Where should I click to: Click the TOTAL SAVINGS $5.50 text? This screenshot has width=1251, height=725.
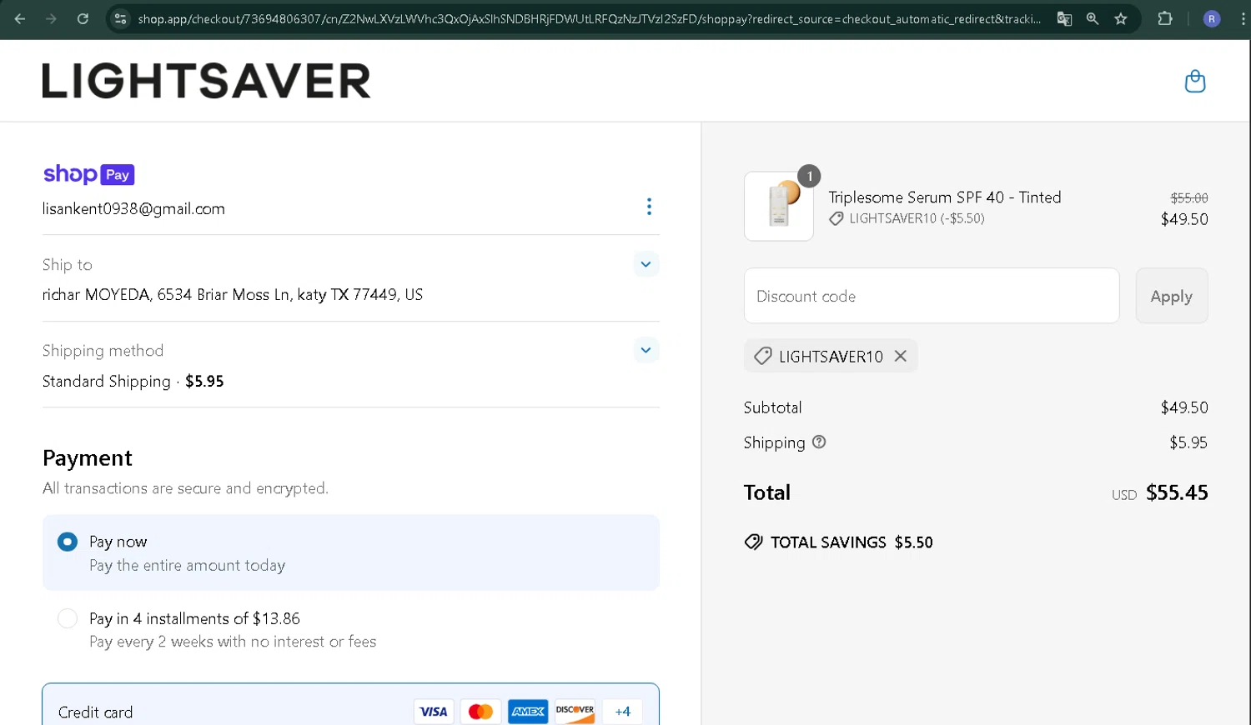pyautogui.click(x=852, y=542)
